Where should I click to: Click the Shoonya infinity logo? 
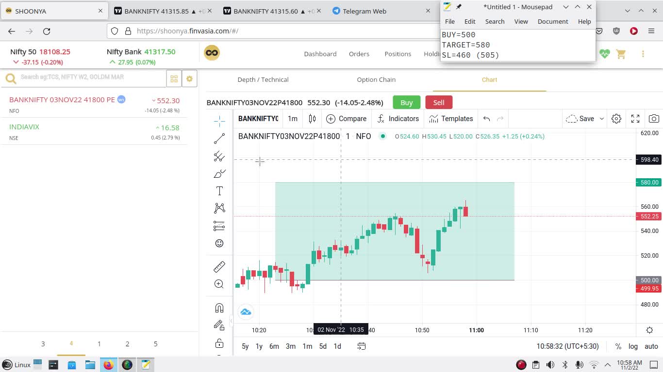pos(212,53)
